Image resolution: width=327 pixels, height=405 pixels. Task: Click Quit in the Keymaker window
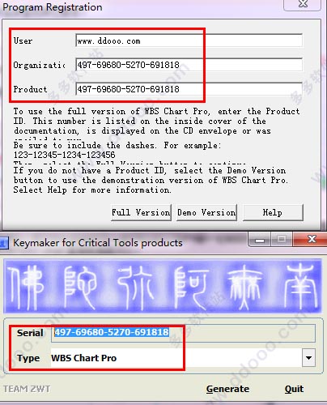pyautogui.click(x=294, y=389)
